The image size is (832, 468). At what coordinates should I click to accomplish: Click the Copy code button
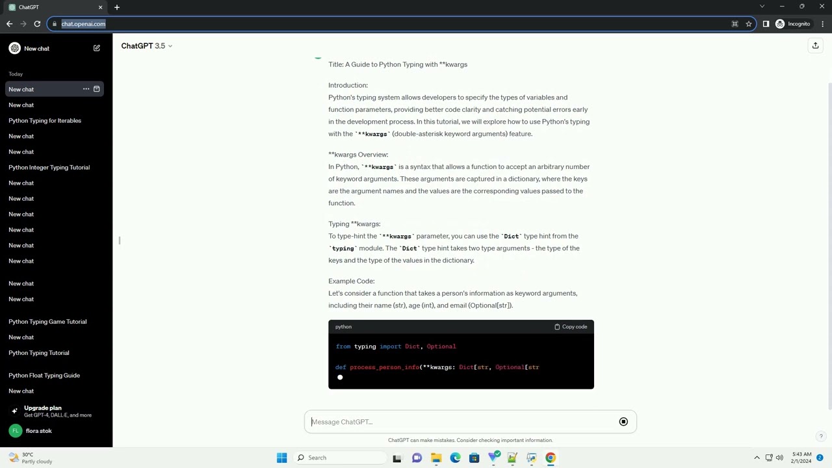click(571, 327)
